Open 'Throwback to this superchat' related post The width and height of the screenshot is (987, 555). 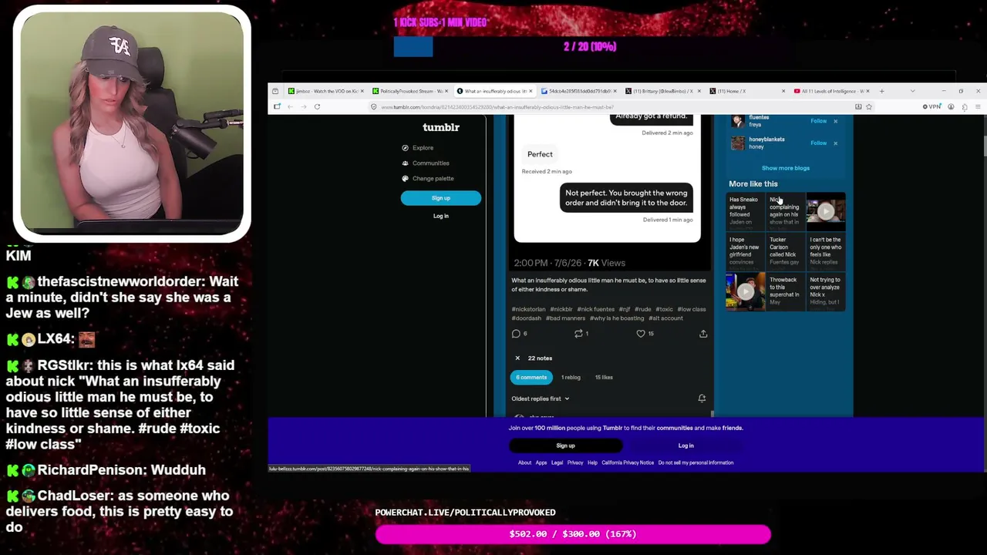tap(785, 291)
